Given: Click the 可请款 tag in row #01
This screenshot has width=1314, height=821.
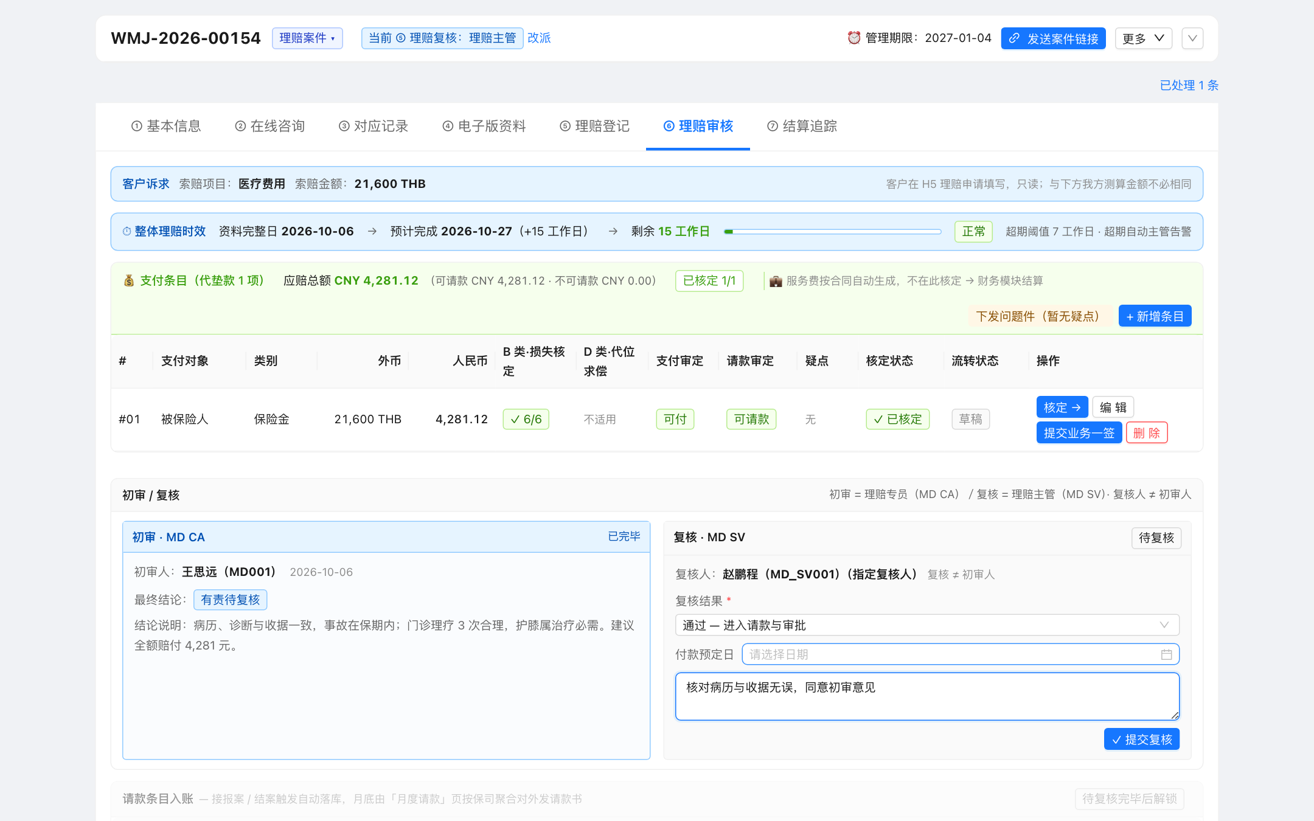Looking at the screenshot, I should (751, 419).
